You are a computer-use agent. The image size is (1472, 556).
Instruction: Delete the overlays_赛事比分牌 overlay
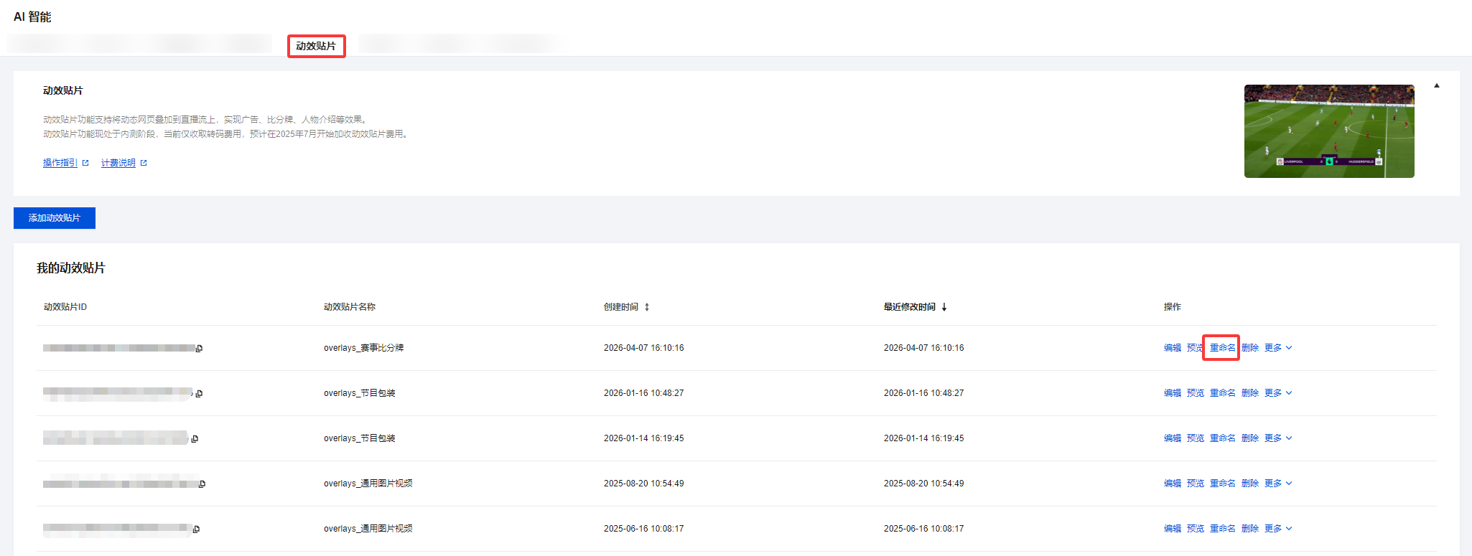click(1250, 348)
